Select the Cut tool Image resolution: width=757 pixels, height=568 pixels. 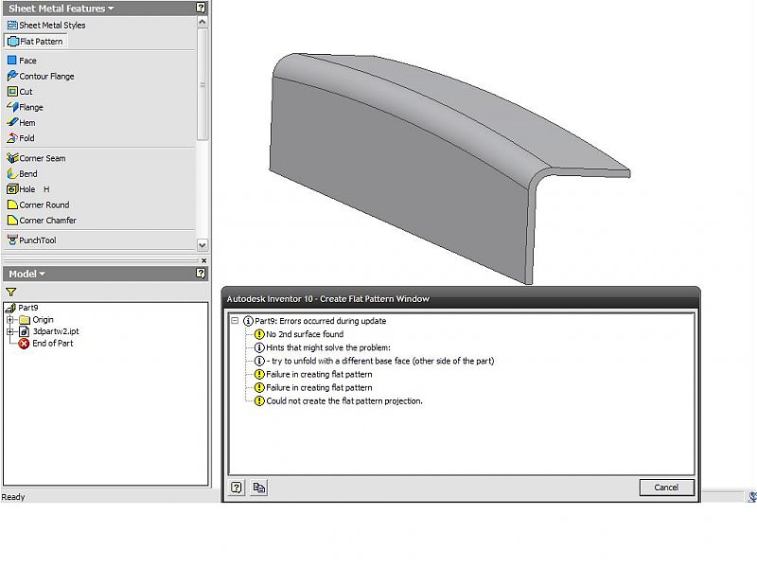pyautogui.click(x=20, y=91)
